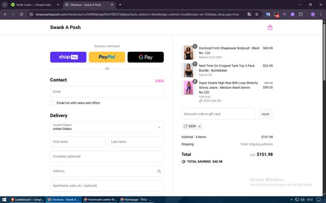This screenshot has height=203, width=326.
Task: Click the browser address bar URL
Action: (137, 14)
